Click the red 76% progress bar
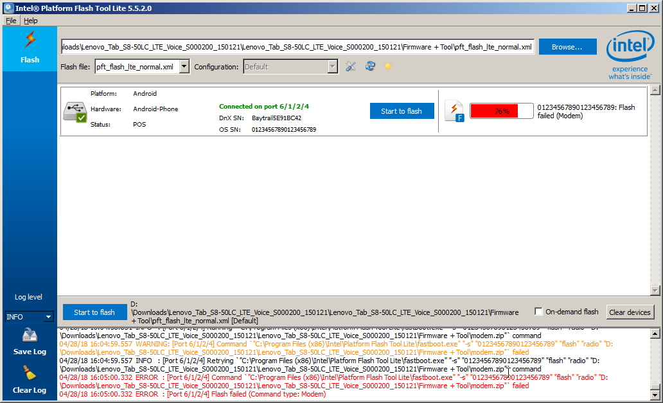This screenshot has height=403, width=663. click(501, 111)
